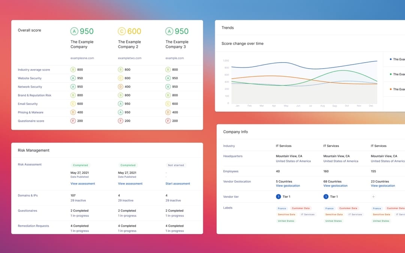This screenshot has width=405, height=253.
Task: Click the plus icon to assign Company 3 vendor tier
Action: pyautogui.click(x=373, y=196)
